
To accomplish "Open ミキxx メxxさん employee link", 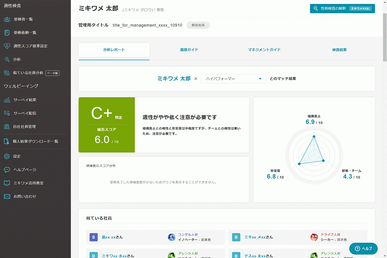I will point(259,237).
